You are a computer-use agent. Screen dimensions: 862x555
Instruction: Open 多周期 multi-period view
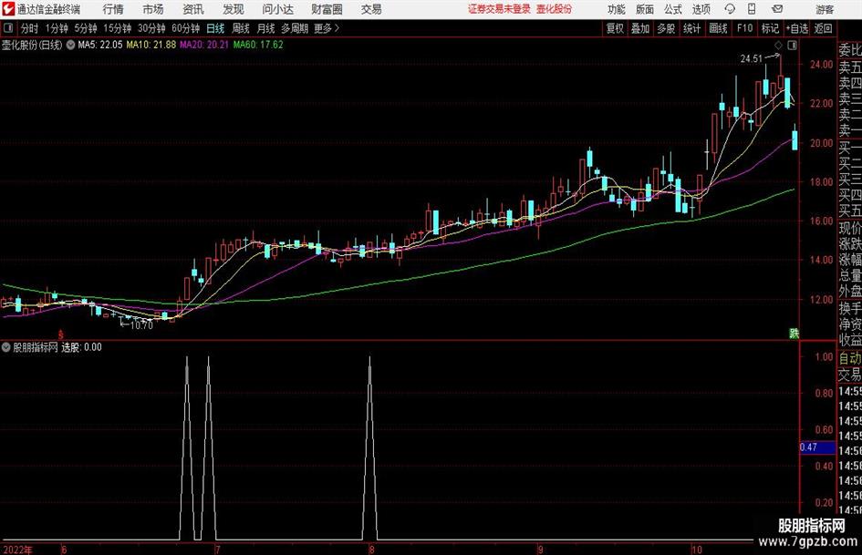tap(295, 28)
